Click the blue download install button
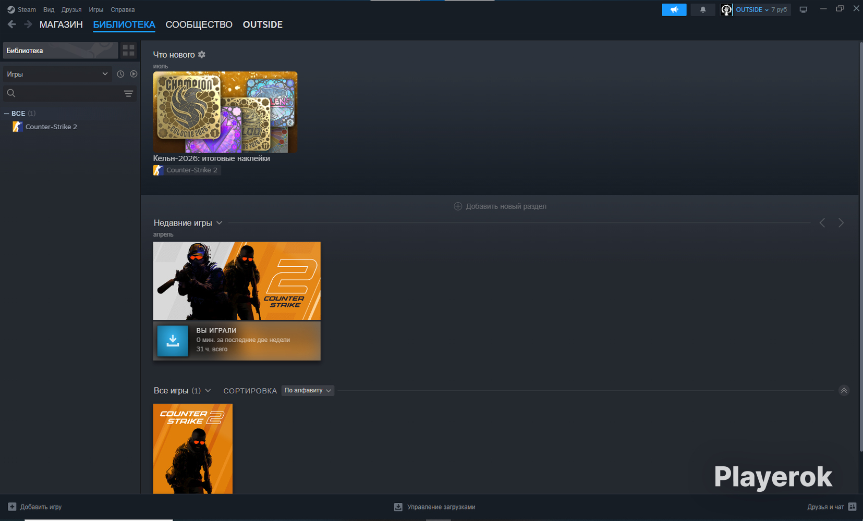The image size is (863, 521). tap(173, 341)
